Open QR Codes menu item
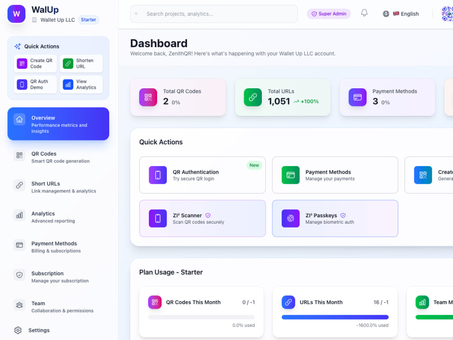The width and height of the screenshot is (453, 340). 58,157
